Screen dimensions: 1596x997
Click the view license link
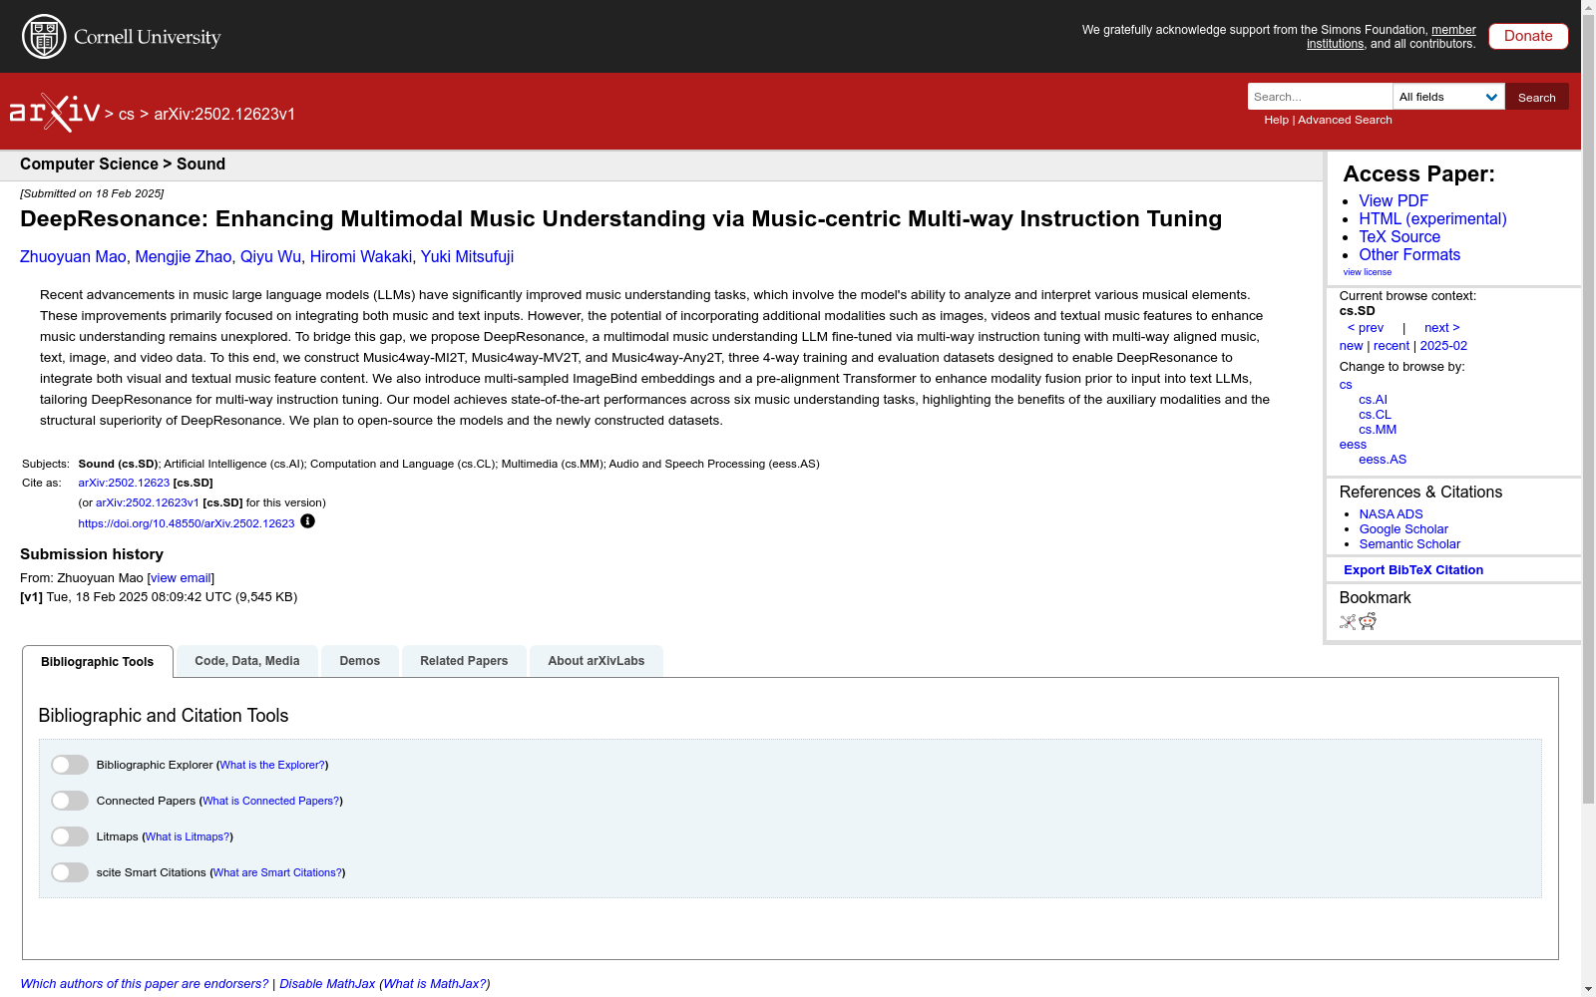pyautogui.click(x=1367, y=272)
